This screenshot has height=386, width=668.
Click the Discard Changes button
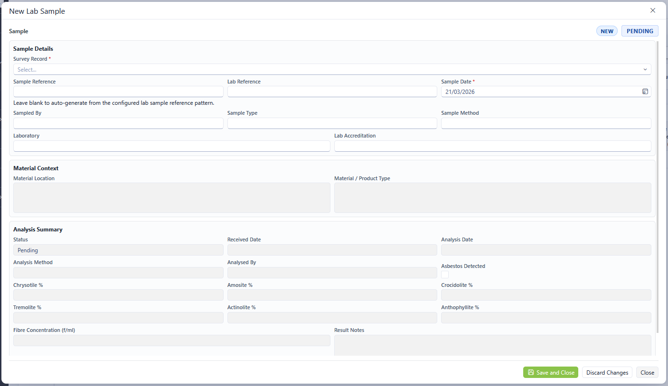(607, 372)
